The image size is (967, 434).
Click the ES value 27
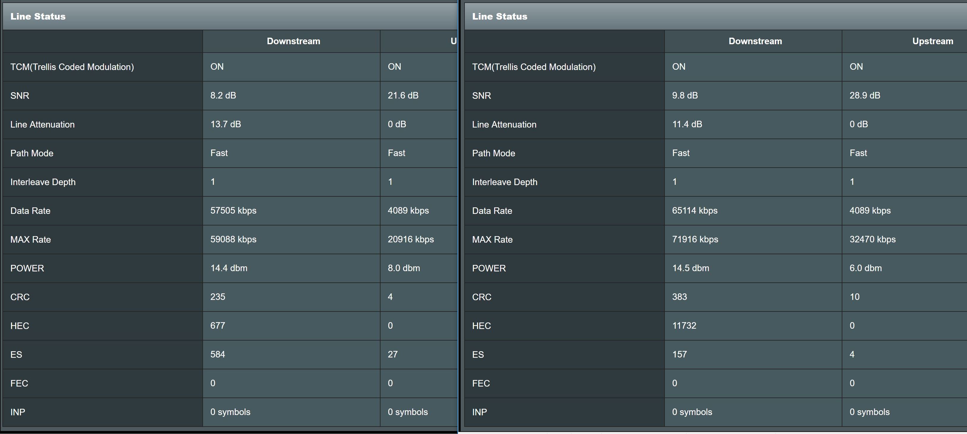[x=393, y=354]
